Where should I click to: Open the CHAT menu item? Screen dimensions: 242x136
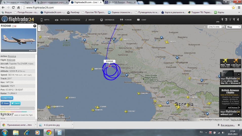142,20
